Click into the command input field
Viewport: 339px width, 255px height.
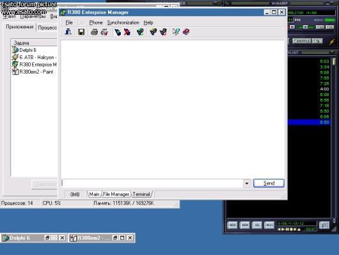tap(152, 183)
